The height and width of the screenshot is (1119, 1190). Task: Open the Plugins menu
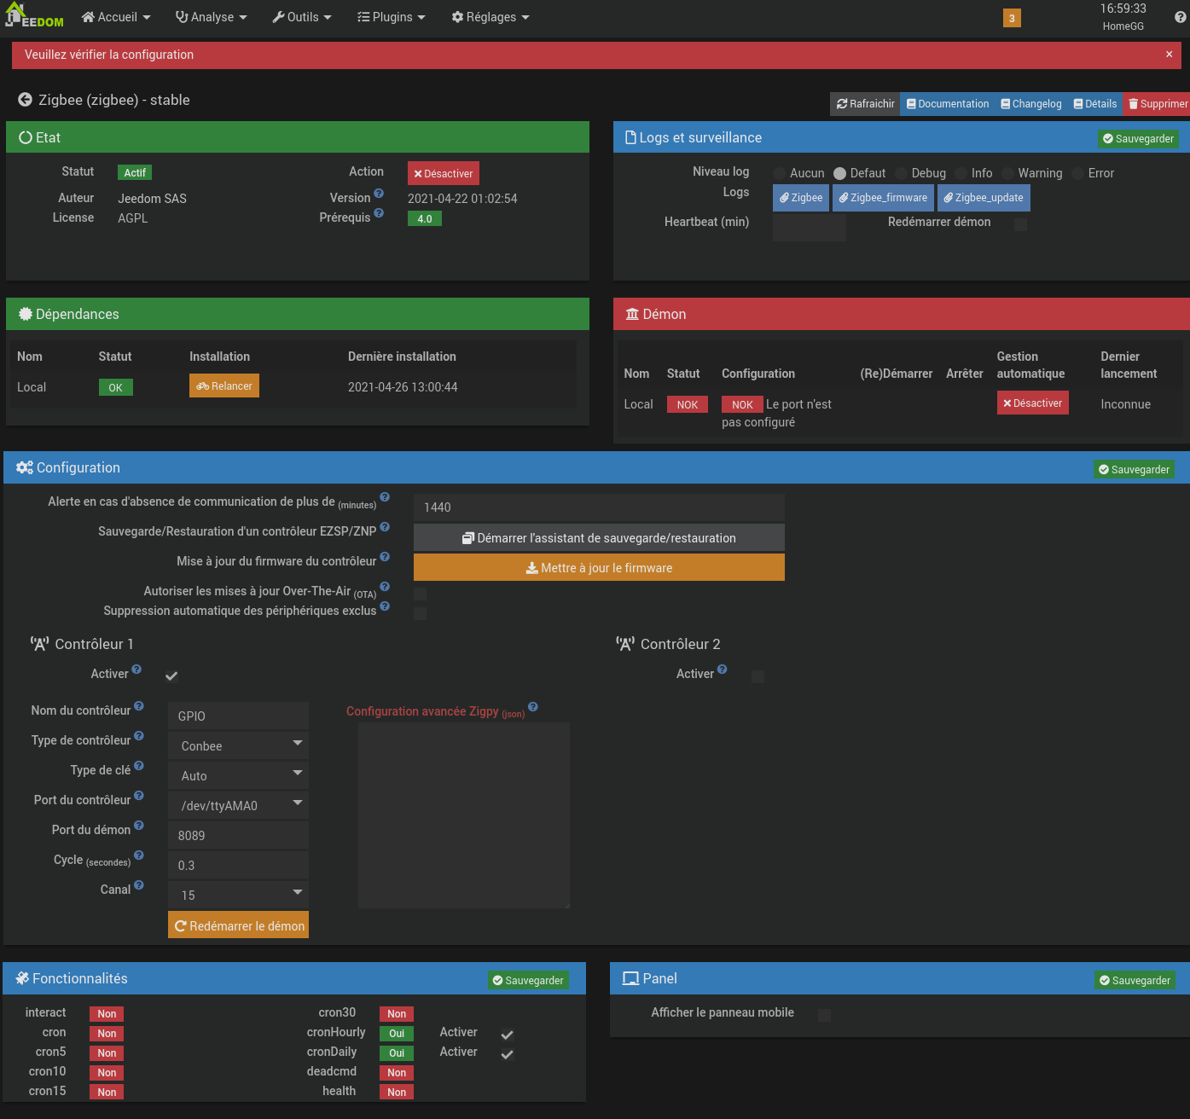click(x=392, y=17)
